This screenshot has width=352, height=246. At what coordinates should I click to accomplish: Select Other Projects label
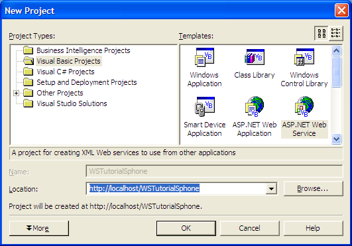60,93
